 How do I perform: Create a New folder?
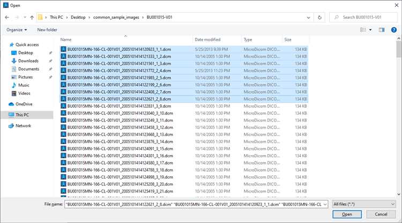tap(47, 30)
